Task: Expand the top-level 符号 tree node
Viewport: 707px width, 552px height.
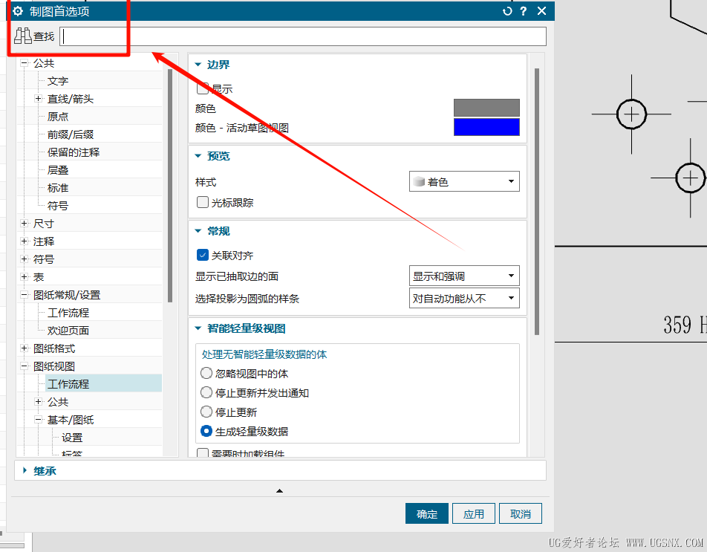Action: (25, 259)
